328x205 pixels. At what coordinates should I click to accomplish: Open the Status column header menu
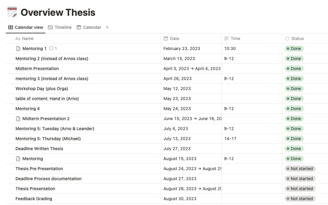coord(297,39)
